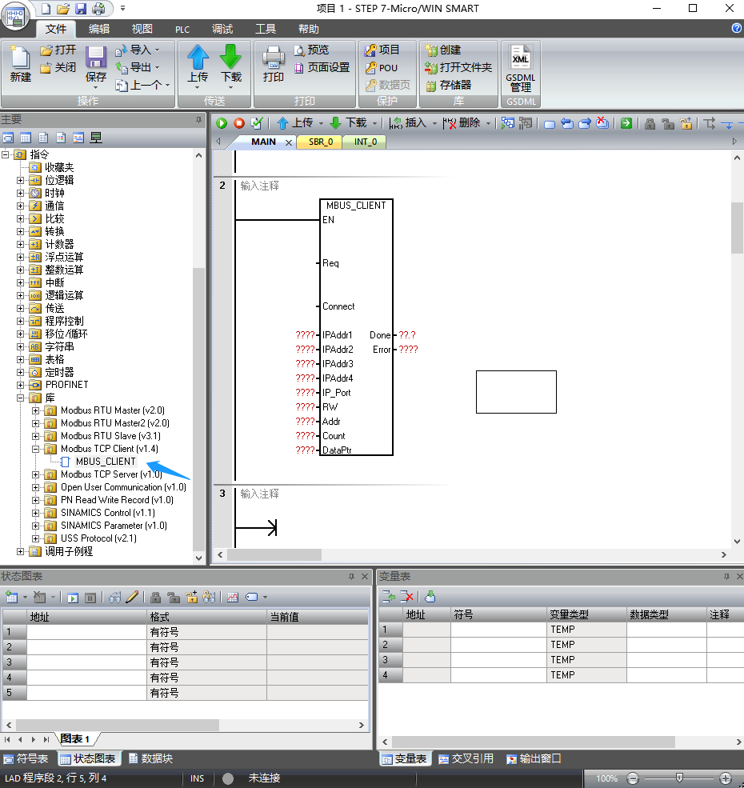This screenshot has height=788, width=744.
Task: Click pencil write icon in status chart toolbar
Action: tap(132, 597)
